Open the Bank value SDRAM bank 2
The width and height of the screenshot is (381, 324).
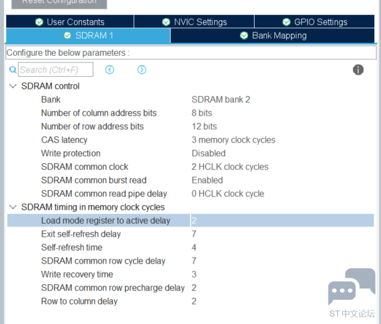point(221,99)
